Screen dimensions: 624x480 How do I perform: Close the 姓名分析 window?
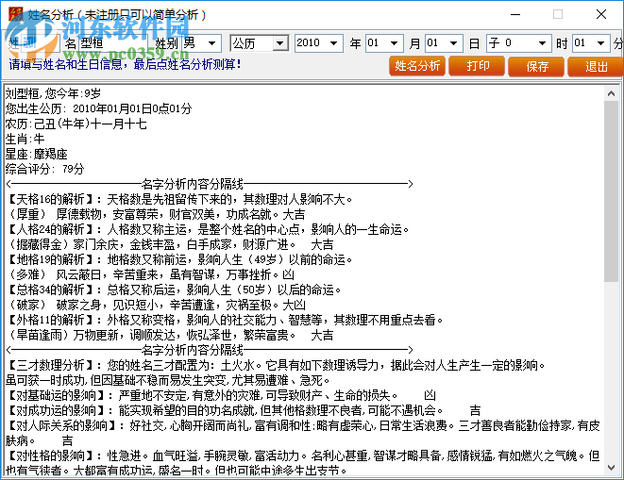[x=601, y=14]
